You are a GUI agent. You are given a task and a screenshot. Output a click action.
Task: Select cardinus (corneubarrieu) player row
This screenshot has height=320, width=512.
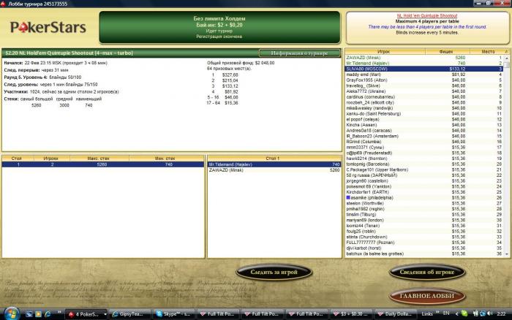(x=423, y=97)
